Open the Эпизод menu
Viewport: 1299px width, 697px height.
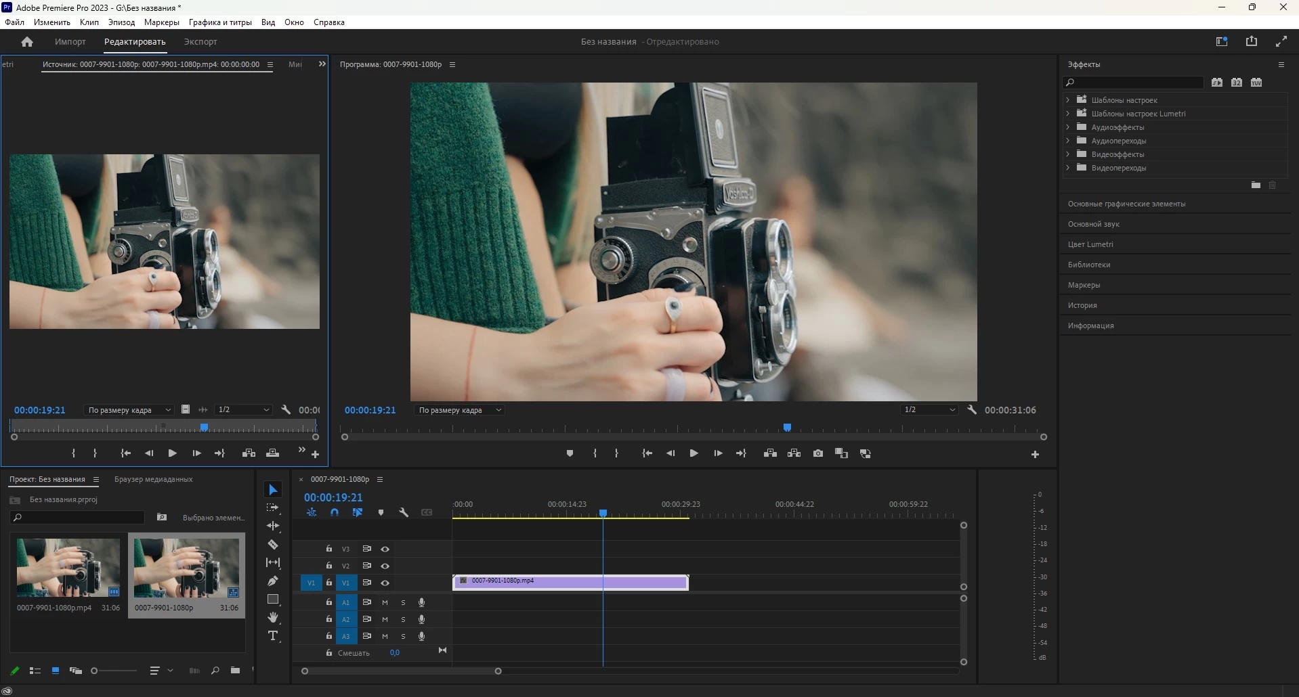pyautogui.click(x=121, y=22)
